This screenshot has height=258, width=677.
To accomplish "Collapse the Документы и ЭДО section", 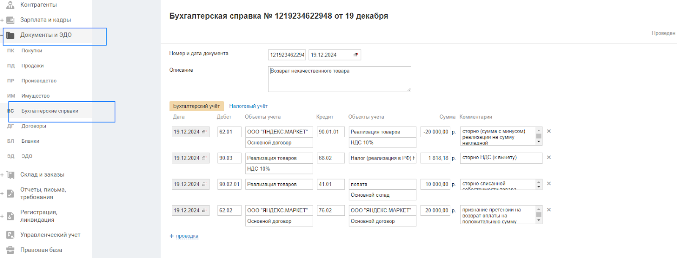I will (2, 35).
